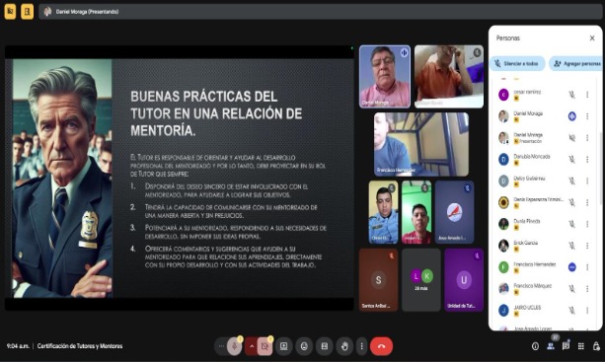
Task: Open host controls lock icon
Action: pos(596,346)
